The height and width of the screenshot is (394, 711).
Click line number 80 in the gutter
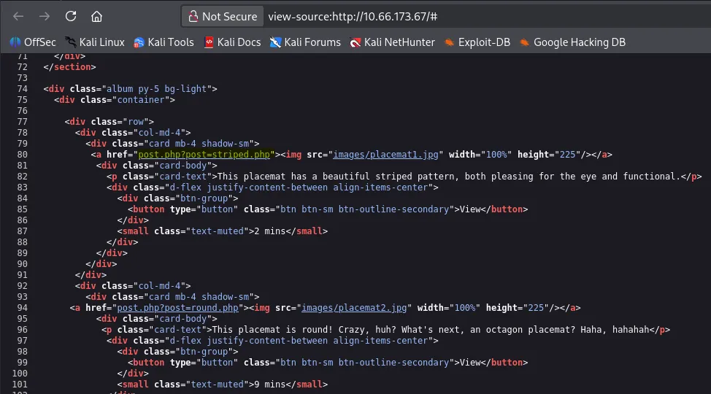click(x=22, y=155)
